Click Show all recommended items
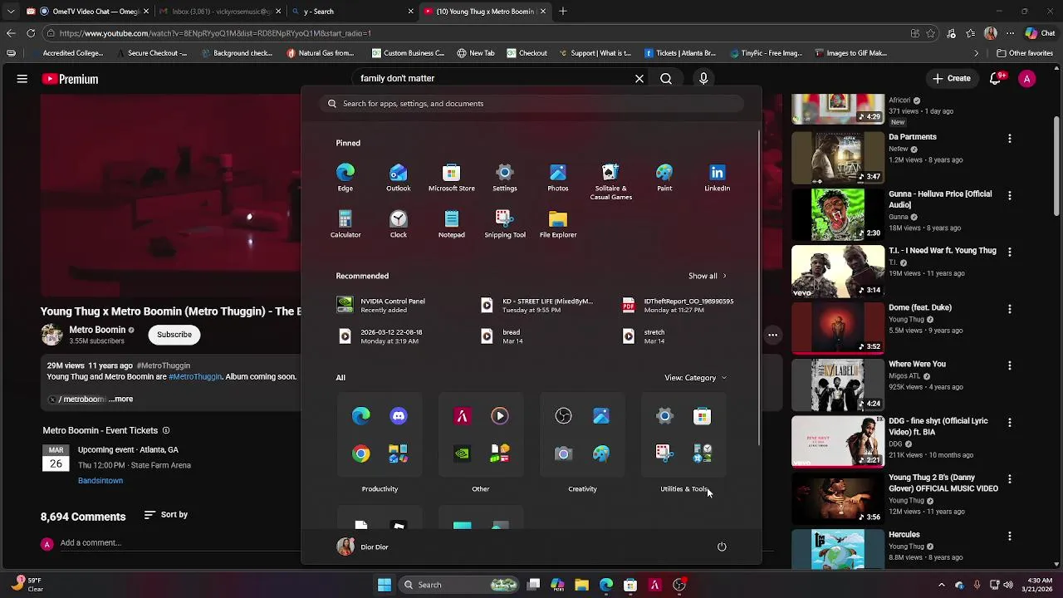The height and width of the screenshot is (598, 1063). click(x=707, y=276)
